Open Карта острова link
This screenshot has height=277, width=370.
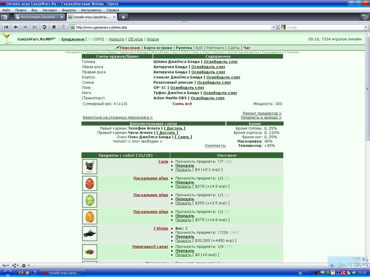coord(158,48)
